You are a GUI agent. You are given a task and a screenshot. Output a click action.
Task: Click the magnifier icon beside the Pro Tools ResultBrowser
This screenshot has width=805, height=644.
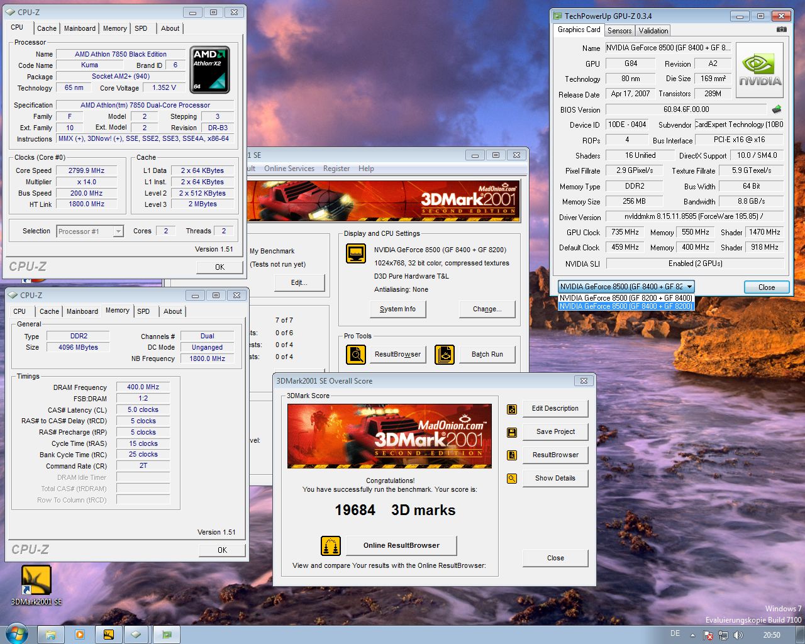click(x=356, y=355)
